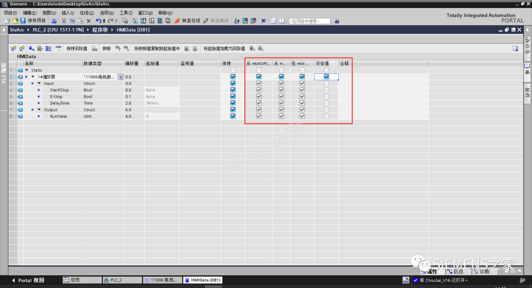Open the 编辑(E) menu
The height and width of the screenshot is (288, 532).
pos(30,13)
